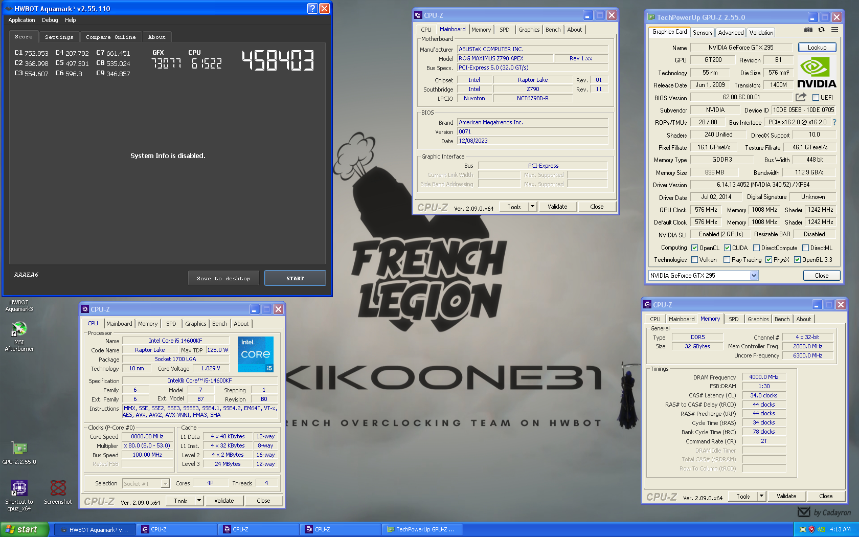Toggle the DirectCompute checkbox
The width and height of the screenshot is (859, 537).
pos(756,248)
